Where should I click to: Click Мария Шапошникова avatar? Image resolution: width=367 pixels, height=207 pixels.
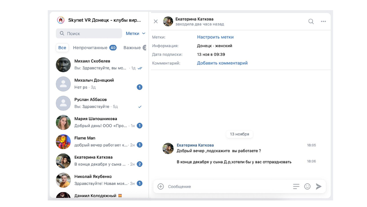pyautogui.click(x=63, y=122)
